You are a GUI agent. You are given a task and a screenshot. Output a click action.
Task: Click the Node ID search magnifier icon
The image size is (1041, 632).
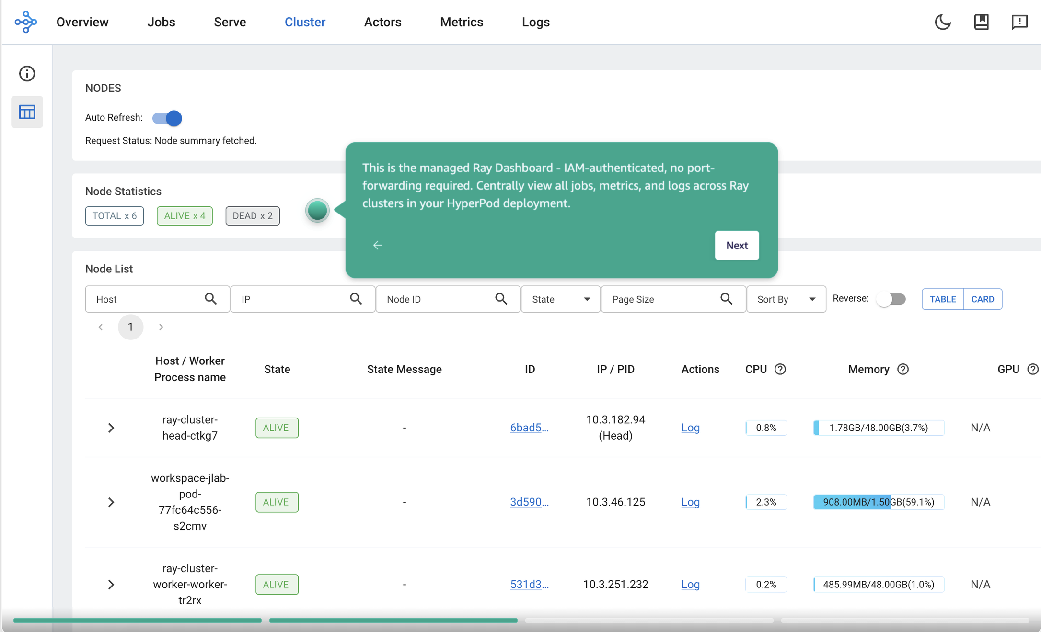point(501,299)
